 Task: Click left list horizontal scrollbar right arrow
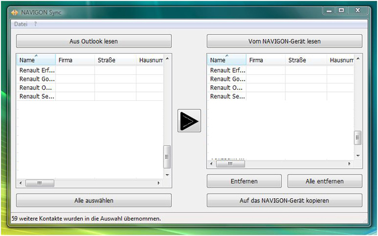point(158,183)
